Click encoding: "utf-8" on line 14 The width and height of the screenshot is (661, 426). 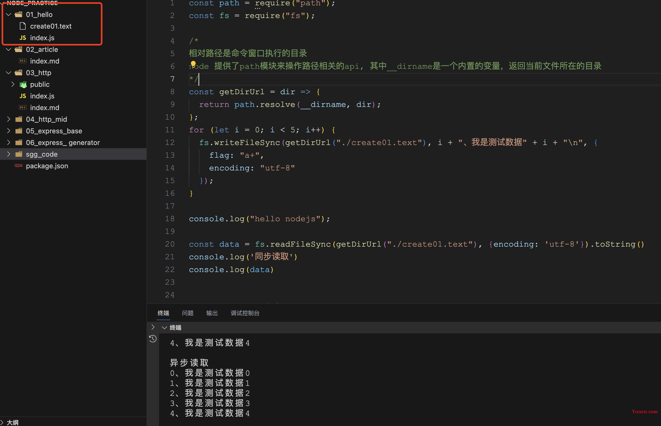(x=252, y=168)
